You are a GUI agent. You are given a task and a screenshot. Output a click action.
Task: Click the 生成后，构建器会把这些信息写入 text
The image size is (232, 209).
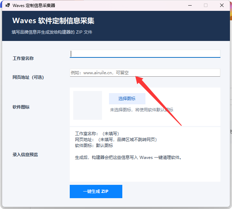click(128, 158)
